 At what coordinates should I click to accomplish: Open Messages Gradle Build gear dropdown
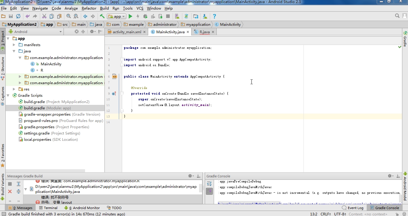click(191, 176)
